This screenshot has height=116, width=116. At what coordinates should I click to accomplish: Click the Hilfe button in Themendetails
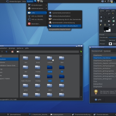tap(98, 100)
